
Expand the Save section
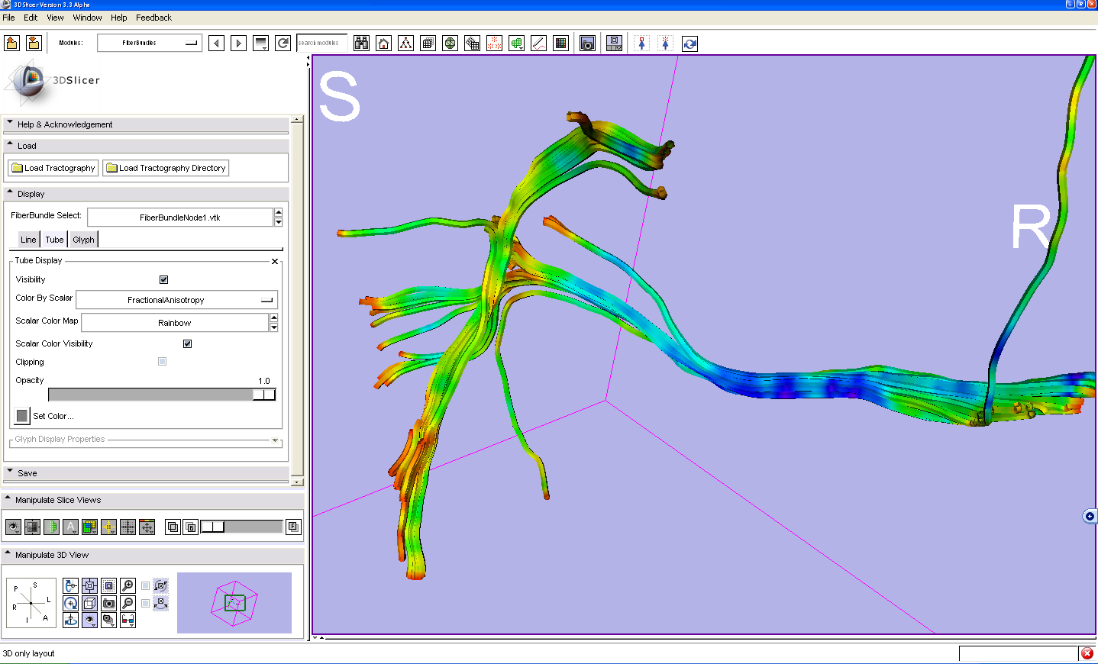point(27,473)
